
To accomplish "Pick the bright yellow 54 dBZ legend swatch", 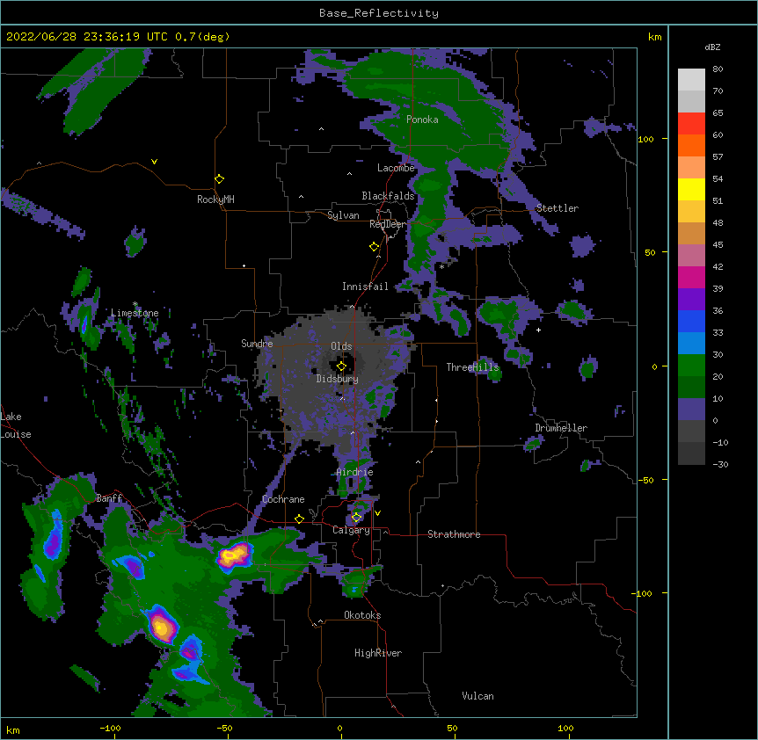I will tap(691, 189).
